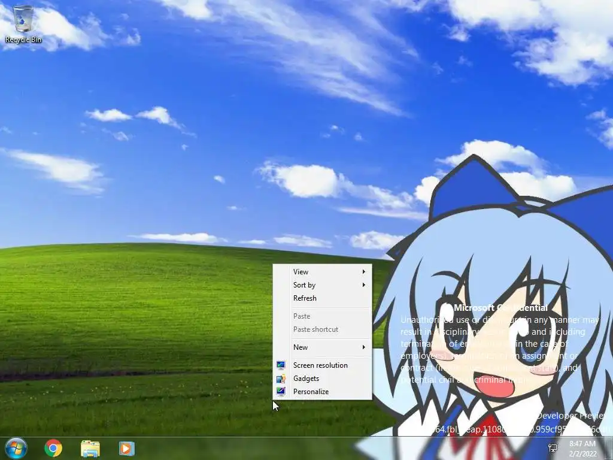Choose Personalize from the context menu
The image size is (613, 460).
click(x=323, y=392)
